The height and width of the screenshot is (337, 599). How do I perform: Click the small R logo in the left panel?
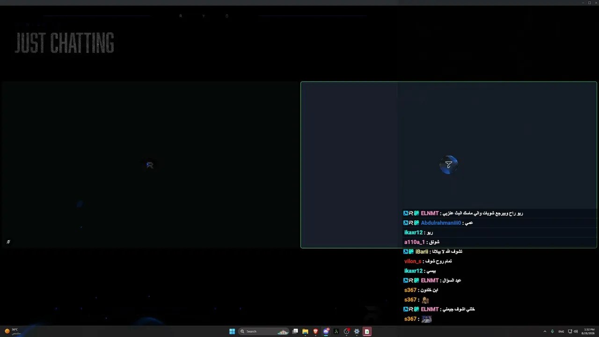coord(150,165)
